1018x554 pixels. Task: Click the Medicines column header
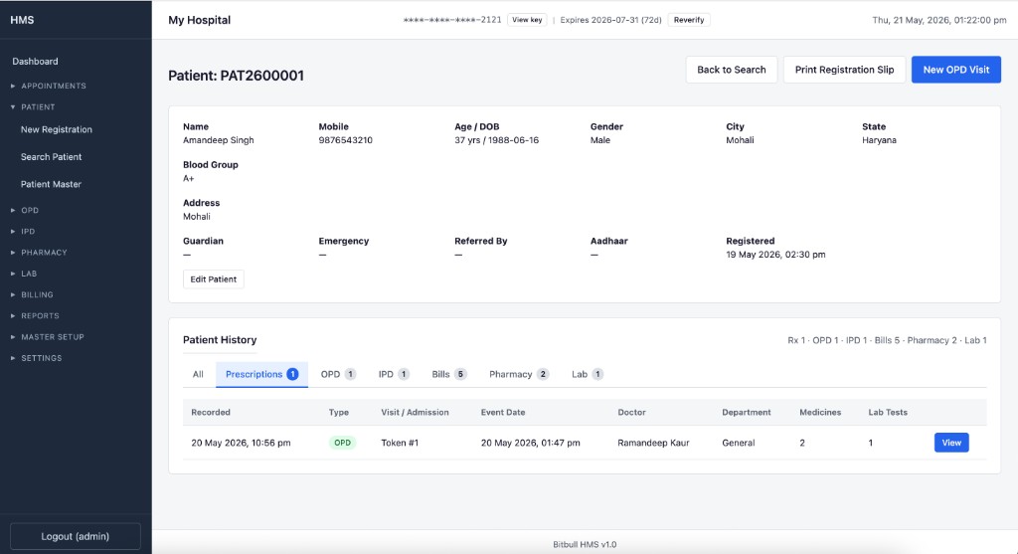(820, 413)
